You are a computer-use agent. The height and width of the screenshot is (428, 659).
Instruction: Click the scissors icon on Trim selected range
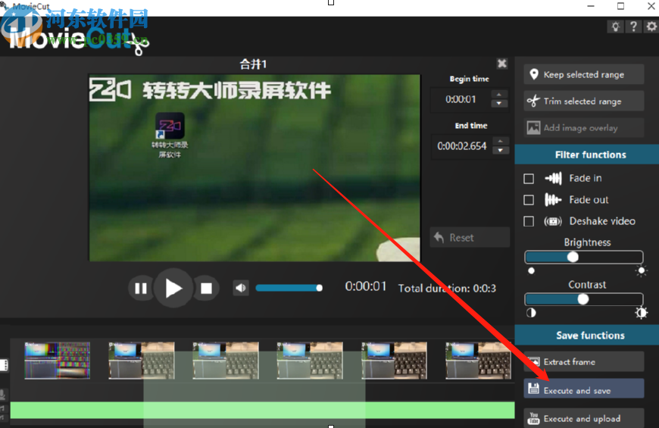(x=533, y=101)
